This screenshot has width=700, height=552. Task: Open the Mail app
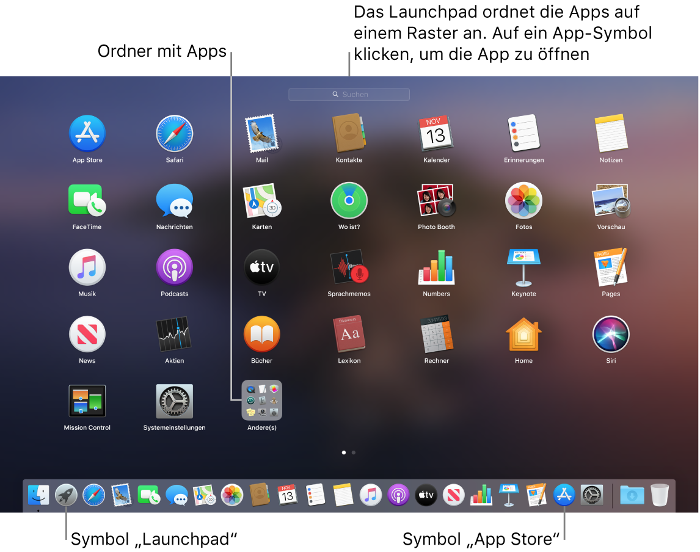(x=261, y=133)
